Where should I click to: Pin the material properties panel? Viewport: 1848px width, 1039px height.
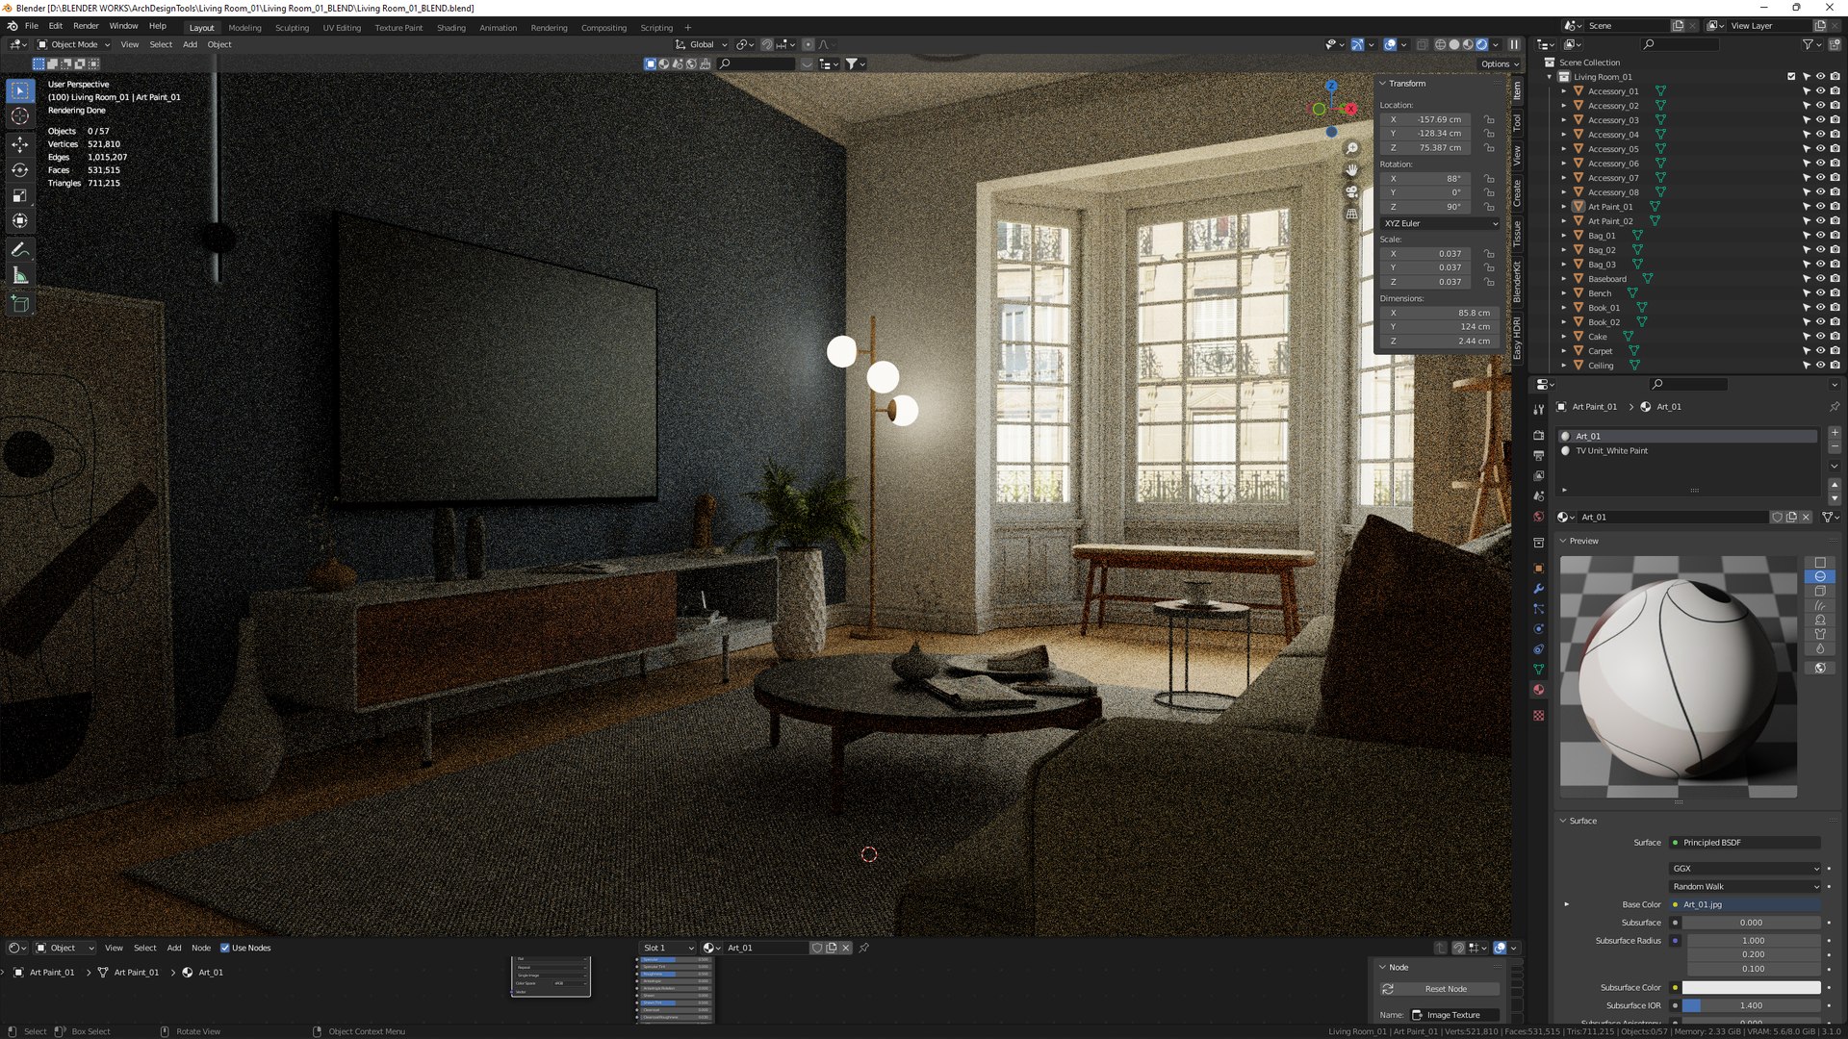1834,407
